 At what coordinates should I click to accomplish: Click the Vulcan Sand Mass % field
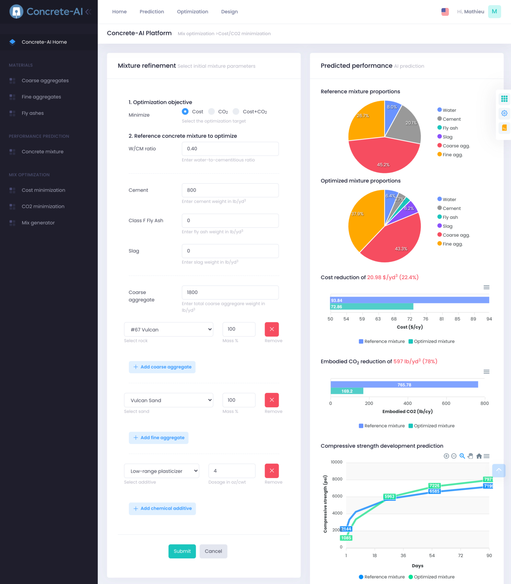239,400
